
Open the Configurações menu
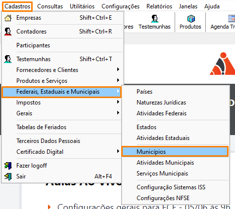coord(120,6)
